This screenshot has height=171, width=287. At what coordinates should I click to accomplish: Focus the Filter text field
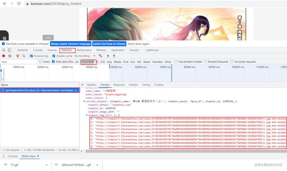point(19,62)
